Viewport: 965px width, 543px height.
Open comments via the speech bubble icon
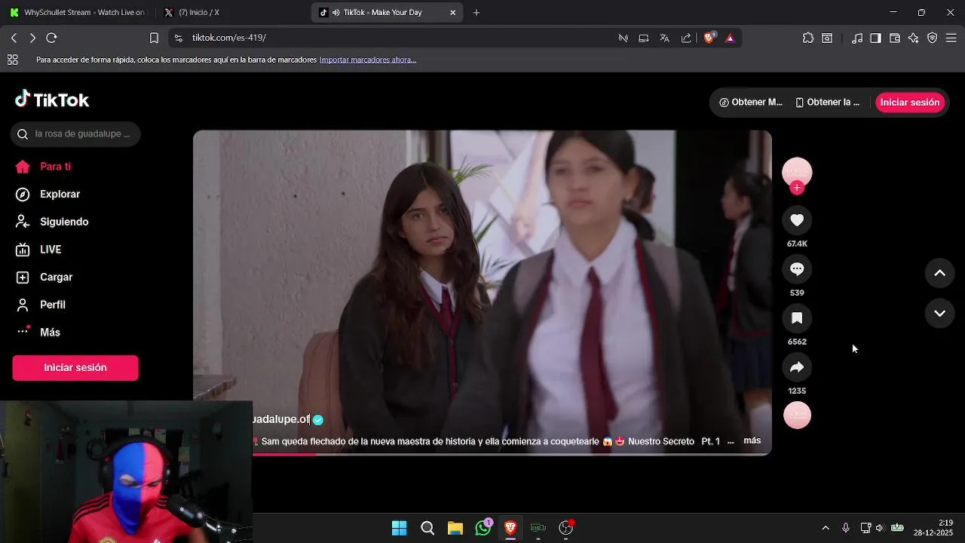coord(797,269)
